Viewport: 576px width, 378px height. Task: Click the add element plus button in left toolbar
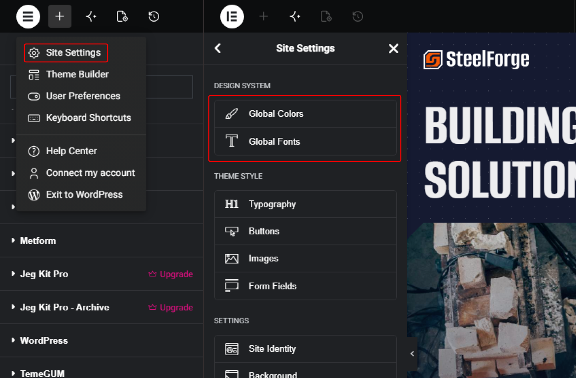coord(60,16)
